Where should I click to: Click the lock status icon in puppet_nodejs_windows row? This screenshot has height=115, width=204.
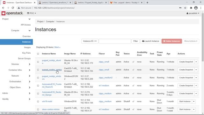tap(133, 78)
